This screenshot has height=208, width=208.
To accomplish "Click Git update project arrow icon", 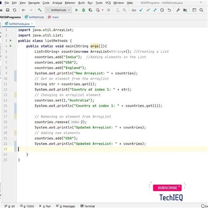I will pos(141,10).
